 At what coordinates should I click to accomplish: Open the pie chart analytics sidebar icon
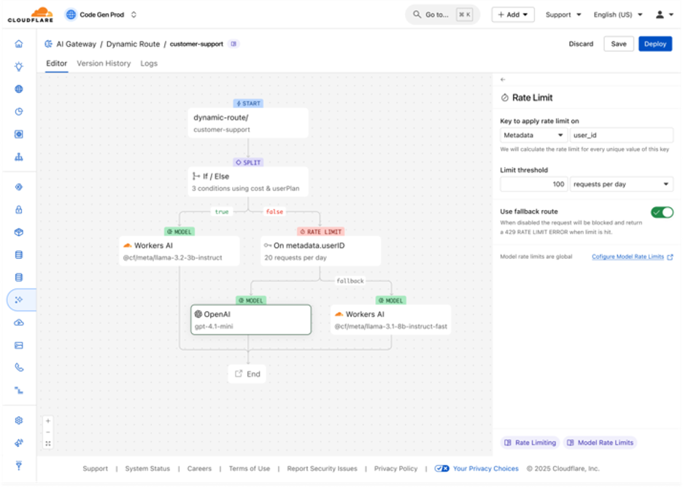point(19,112)
